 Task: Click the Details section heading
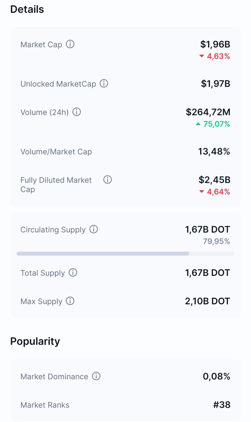click(x=27, y=10)
